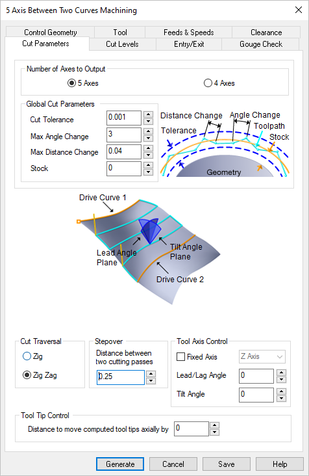The width and height of the screenshot is (309, 476).
Task: Decrease Lead/Lag Angle with down arrow
Action: point(282,380)
